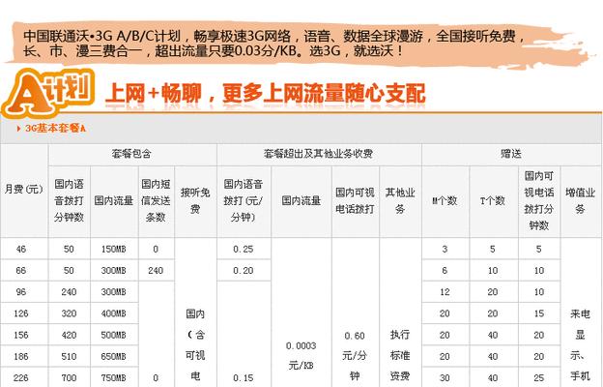Click the 增值业务 column header
The width and height of the screenshot is (603, 387).
581,200
